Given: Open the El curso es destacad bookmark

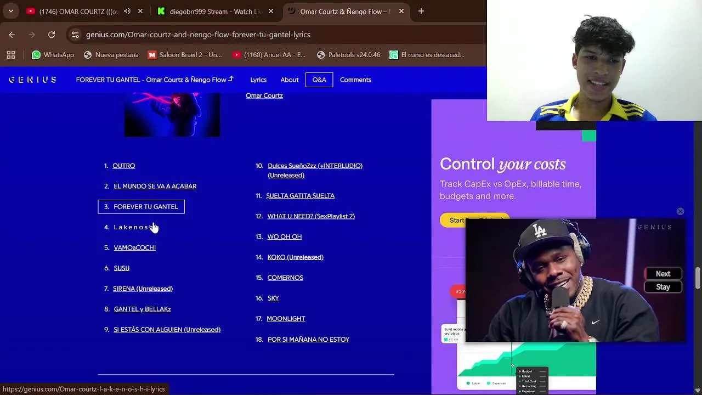Looking at the screenshot, I should (x=427, y=55).
